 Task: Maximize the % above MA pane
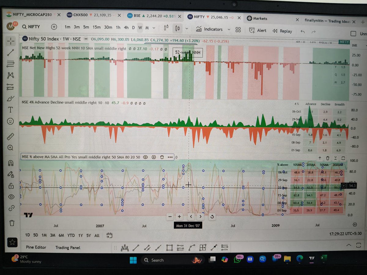pyautogui.click(x=343, y=158)
